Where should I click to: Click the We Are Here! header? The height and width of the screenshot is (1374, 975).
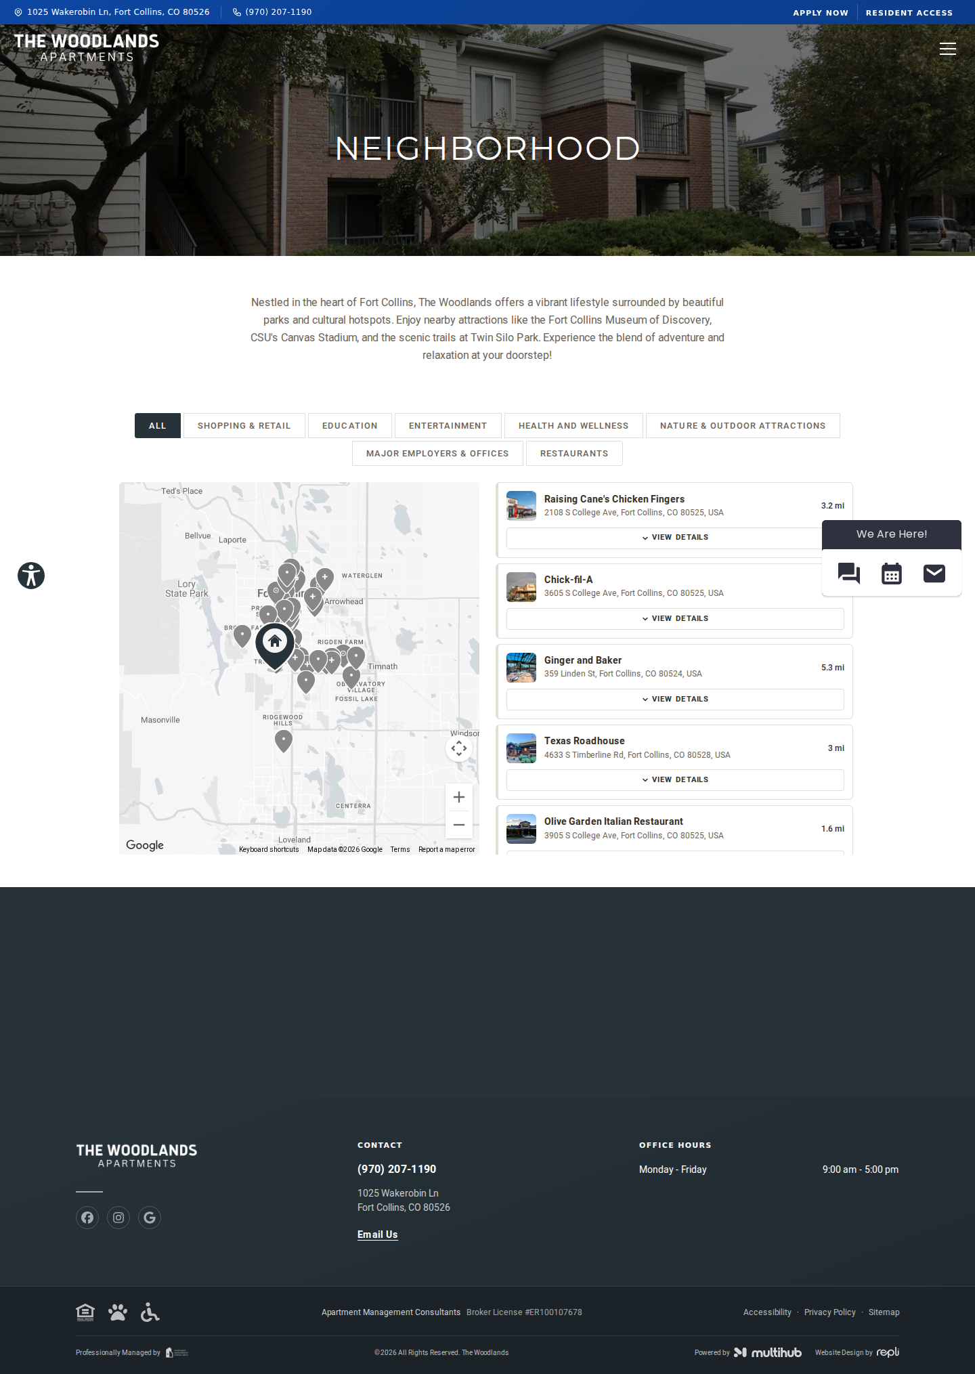click(892, 534)
